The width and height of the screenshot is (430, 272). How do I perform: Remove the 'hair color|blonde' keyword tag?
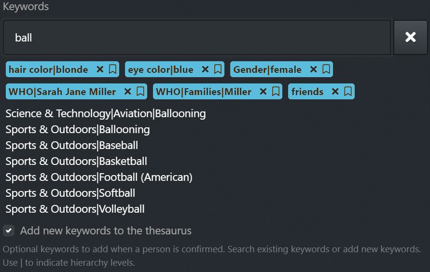(x=100, y=69)
